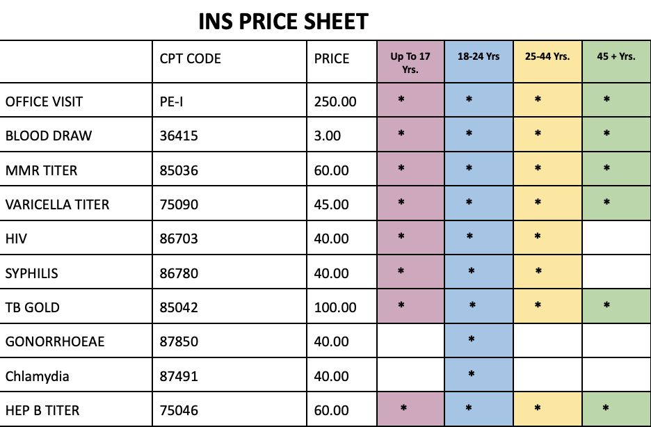Click the INS PRICE SHEET title

pos(283,22)
